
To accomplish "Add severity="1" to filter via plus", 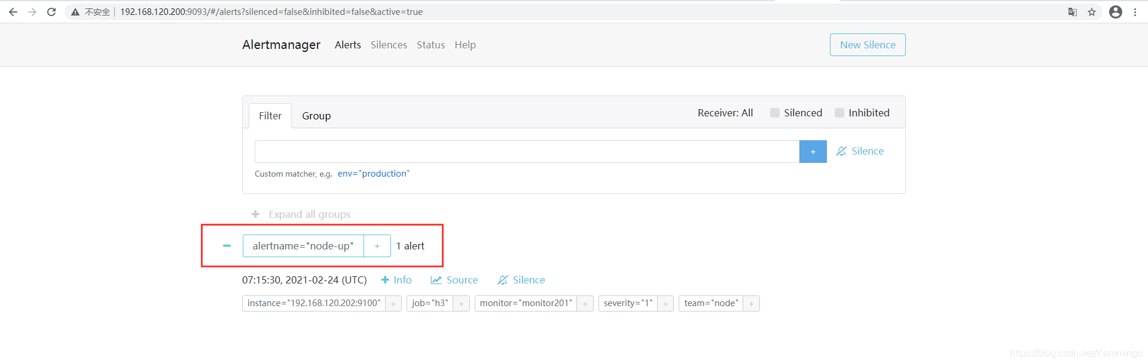I will pos(665,304).
